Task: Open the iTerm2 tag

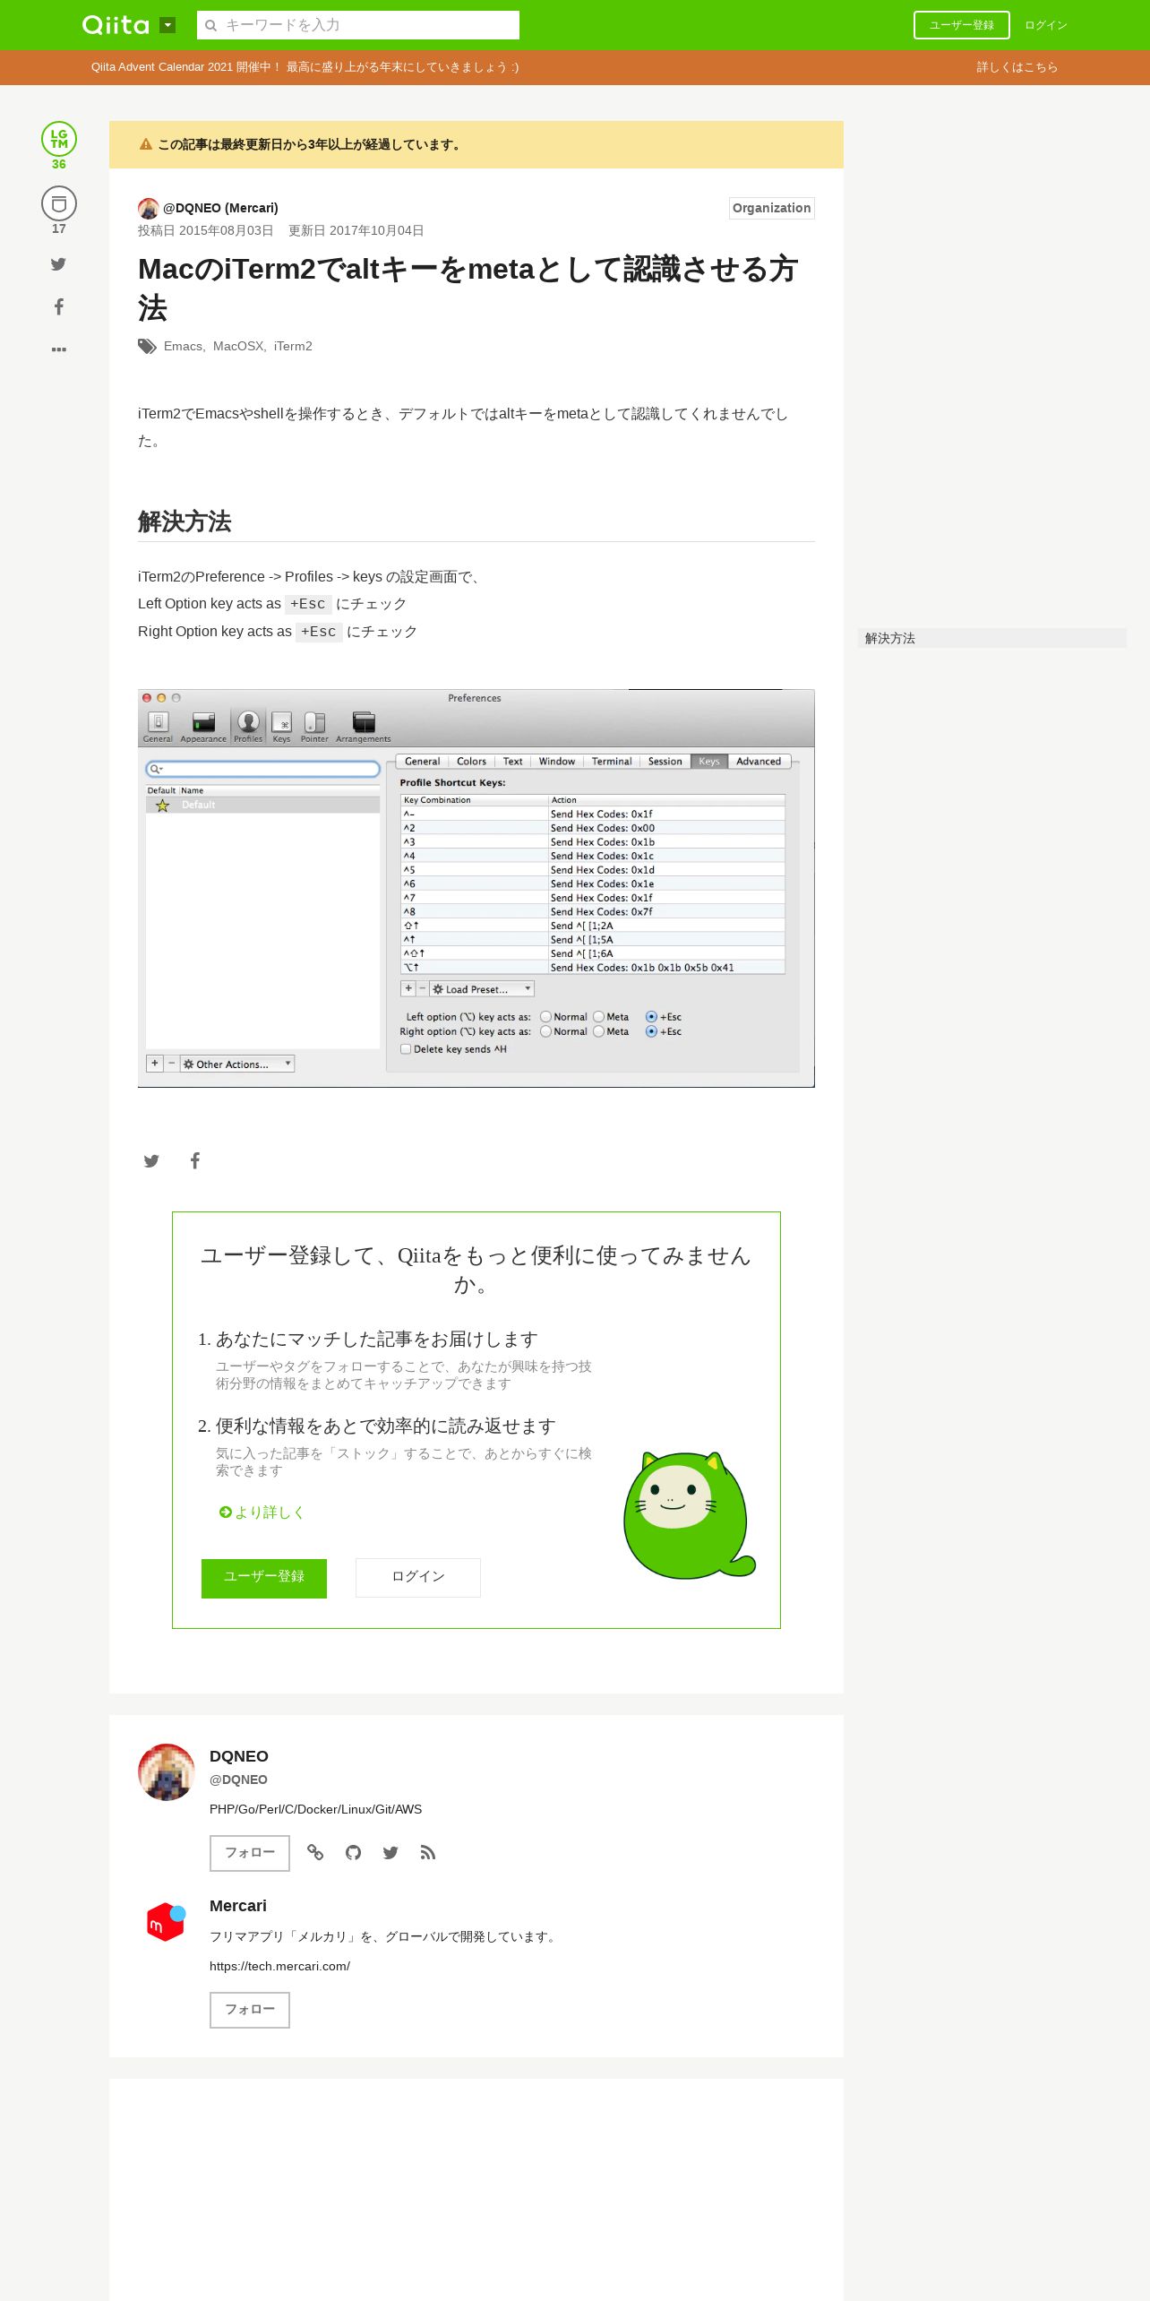Action: [293, 346]
